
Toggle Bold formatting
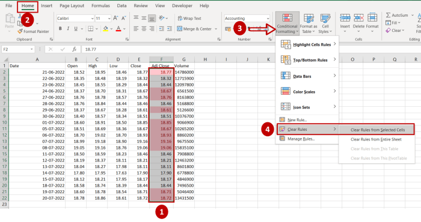(60, 29)
